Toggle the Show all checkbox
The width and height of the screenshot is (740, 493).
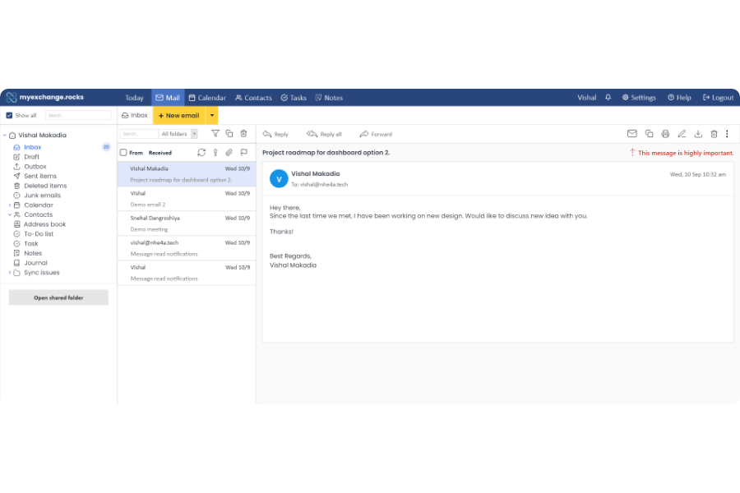coord(10,116)
